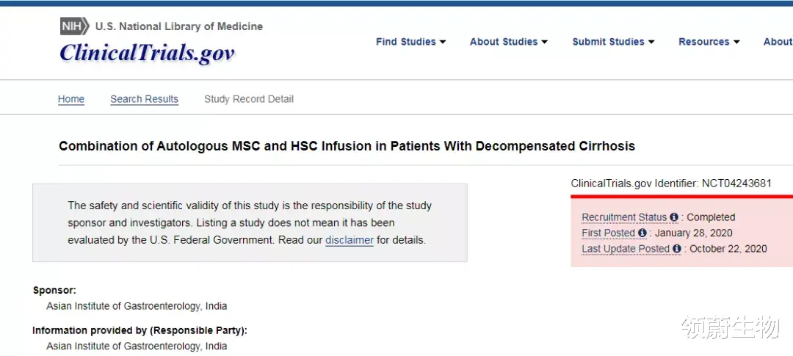Click the study title heading
The height and width of the screenshot is (356, 793).
(x=347, y=146)
